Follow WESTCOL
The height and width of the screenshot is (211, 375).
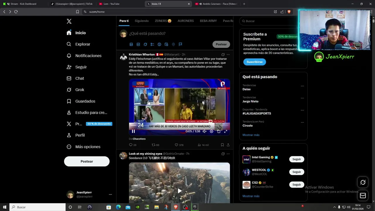(x=296, y=172)
